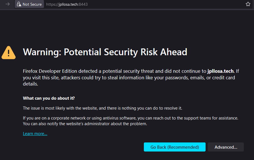
Task: Expand the Advanced... options
Action: click(226, 147)
